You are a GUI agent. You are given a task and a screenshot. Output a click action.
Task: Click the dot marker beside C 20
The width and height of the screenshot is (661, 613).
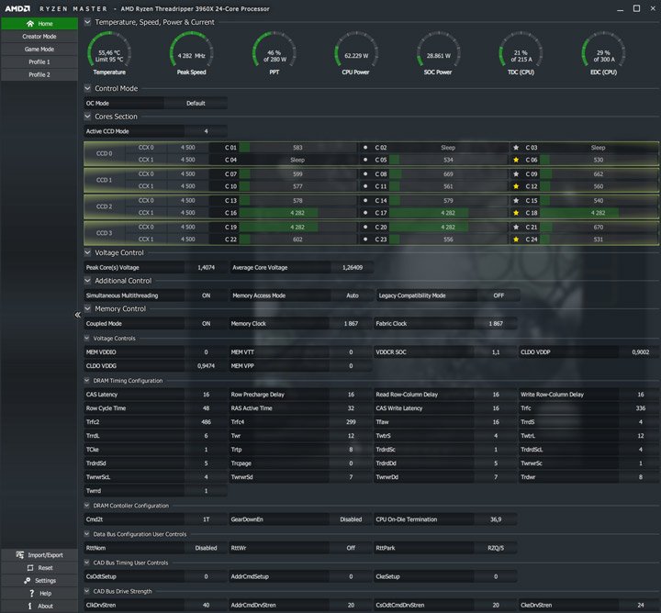(x=365, y=227)
